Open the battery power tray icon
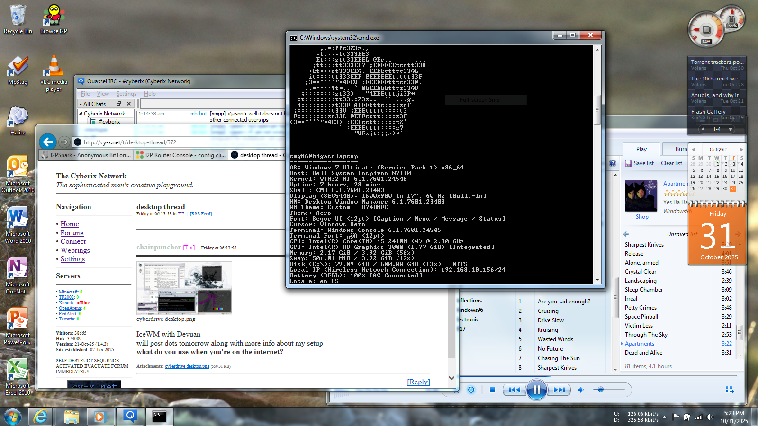The height and width of the screenshot is (426, 758). pyautogui.click(x=687, y=417)
